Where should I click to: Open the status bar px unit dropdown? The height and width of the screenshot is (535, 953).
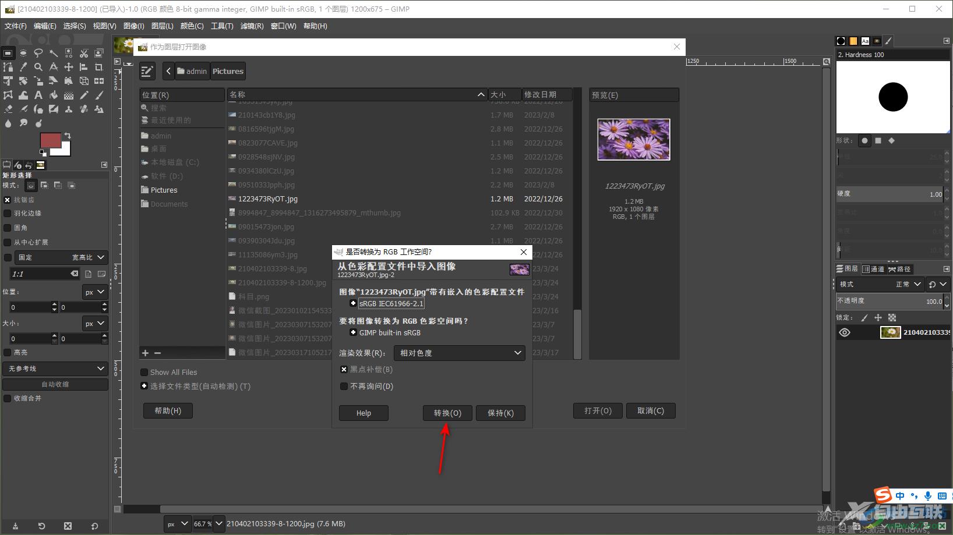pos(178,523)
